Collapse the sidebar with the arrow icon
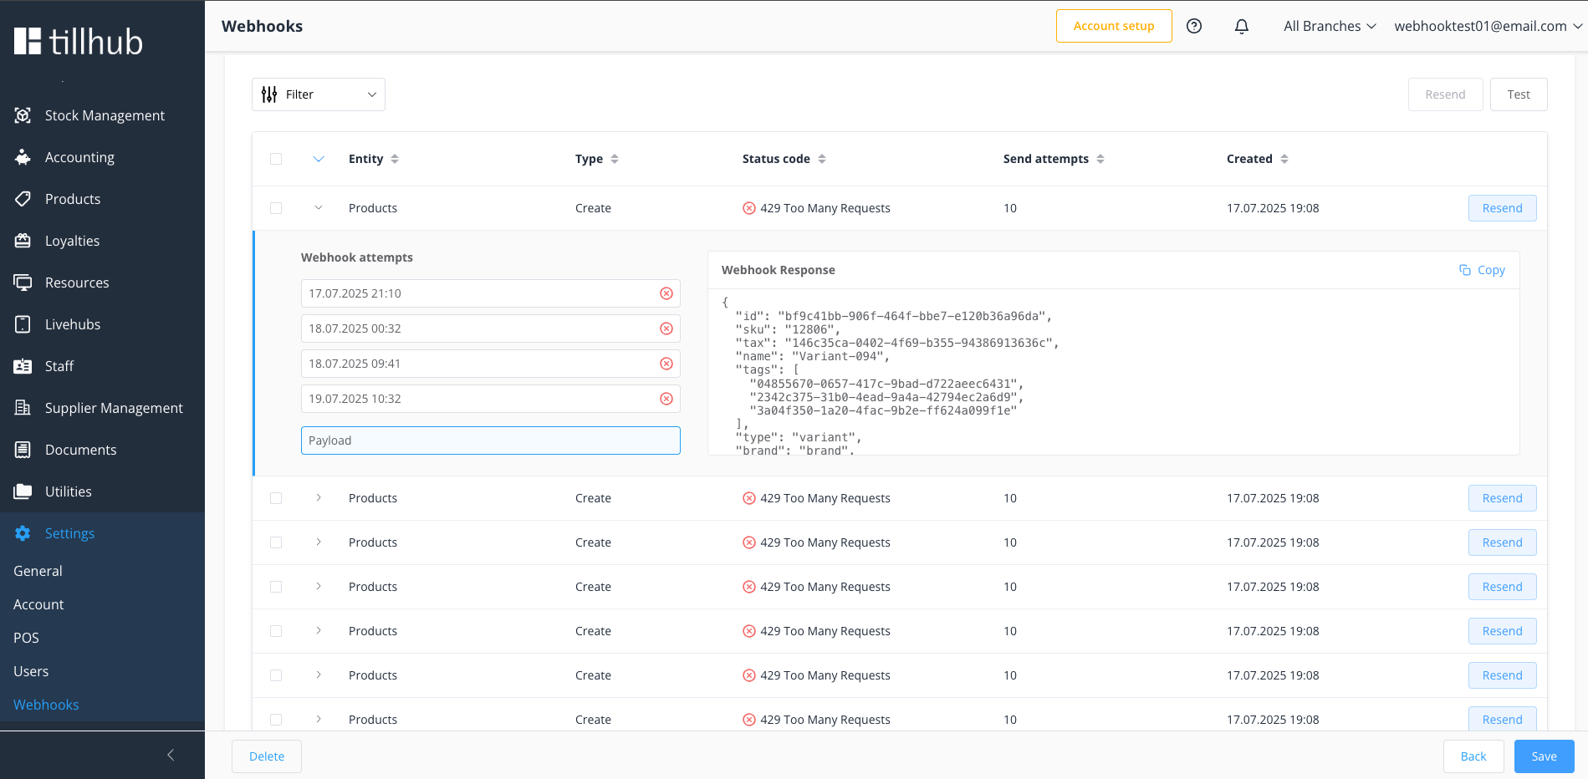1588x779 pixels. click(171, 755)
